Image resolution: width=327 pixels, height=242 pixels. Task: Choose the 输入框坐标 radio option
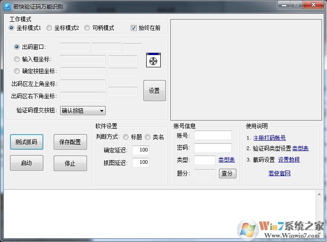17,59
